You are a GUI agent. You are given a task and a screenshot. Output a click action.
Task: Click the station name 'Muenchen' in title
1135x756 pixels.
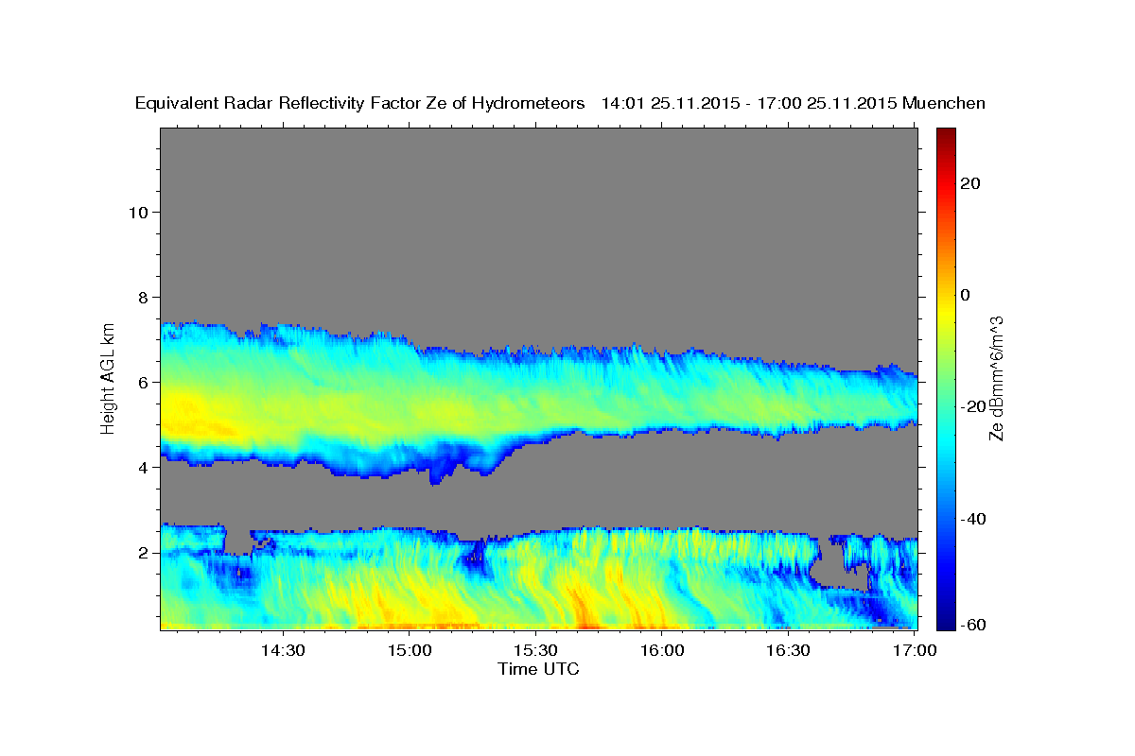pyautogui.click(x=945, y=104)
